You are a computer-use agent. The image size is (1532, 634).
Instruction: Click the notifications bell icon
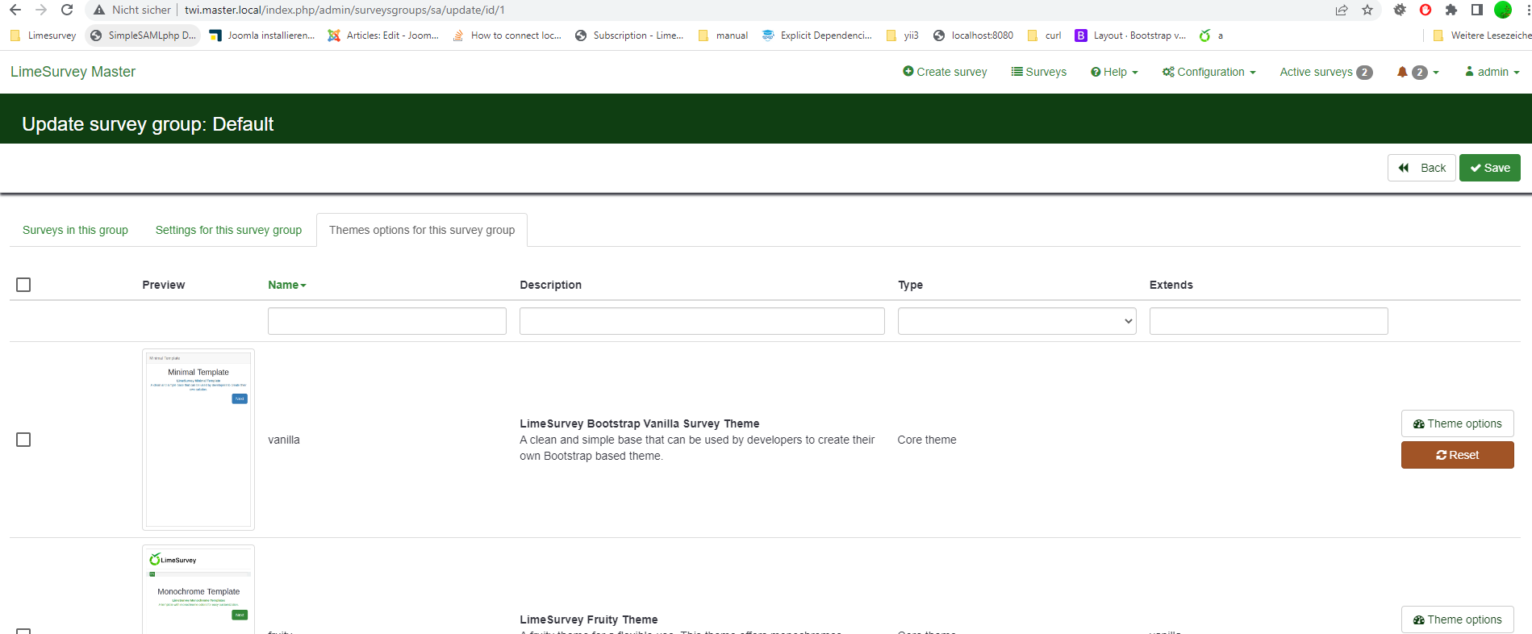coord(1402,72)
